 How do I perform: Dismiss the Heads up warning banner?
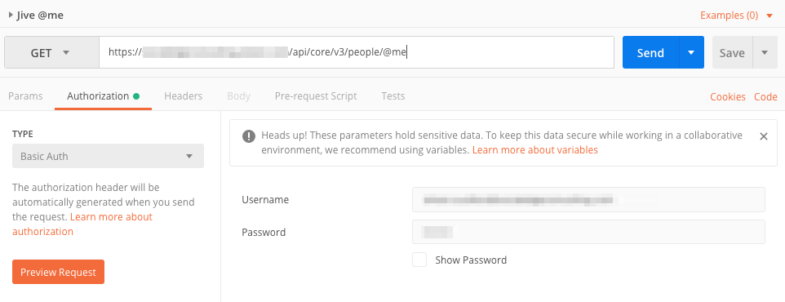(764, 136)
